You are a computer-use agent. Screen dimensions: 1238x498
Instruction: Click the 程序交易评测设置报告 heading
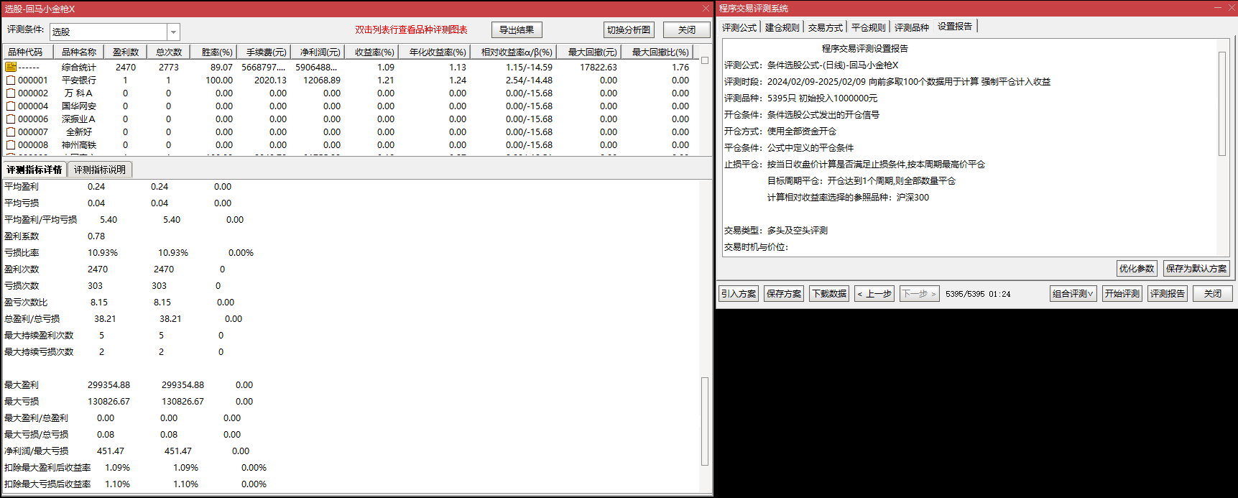865,48
